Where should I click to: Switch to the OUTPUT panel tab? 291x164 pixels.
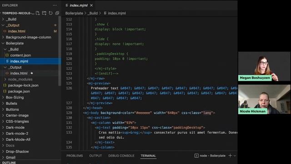(x=95, y=156)
